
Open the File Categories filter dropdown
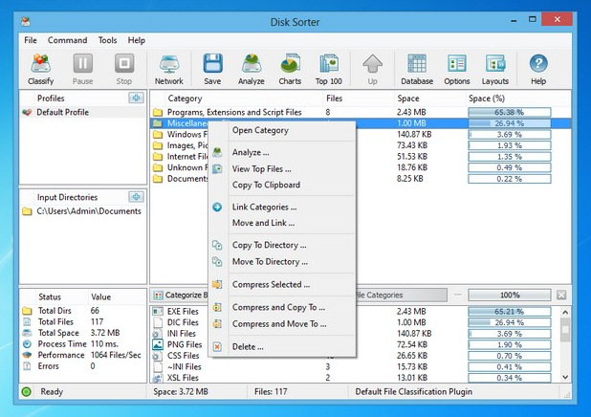[401, 296]
